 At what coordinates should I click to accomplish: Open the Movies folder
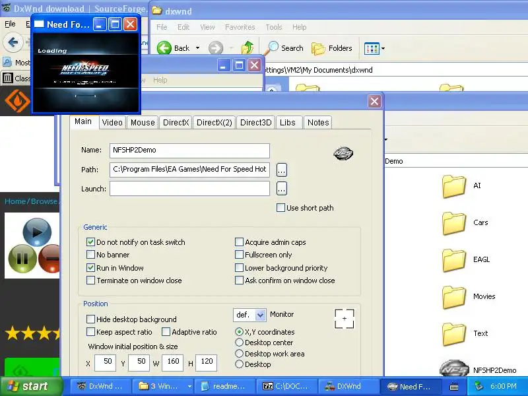454,297
